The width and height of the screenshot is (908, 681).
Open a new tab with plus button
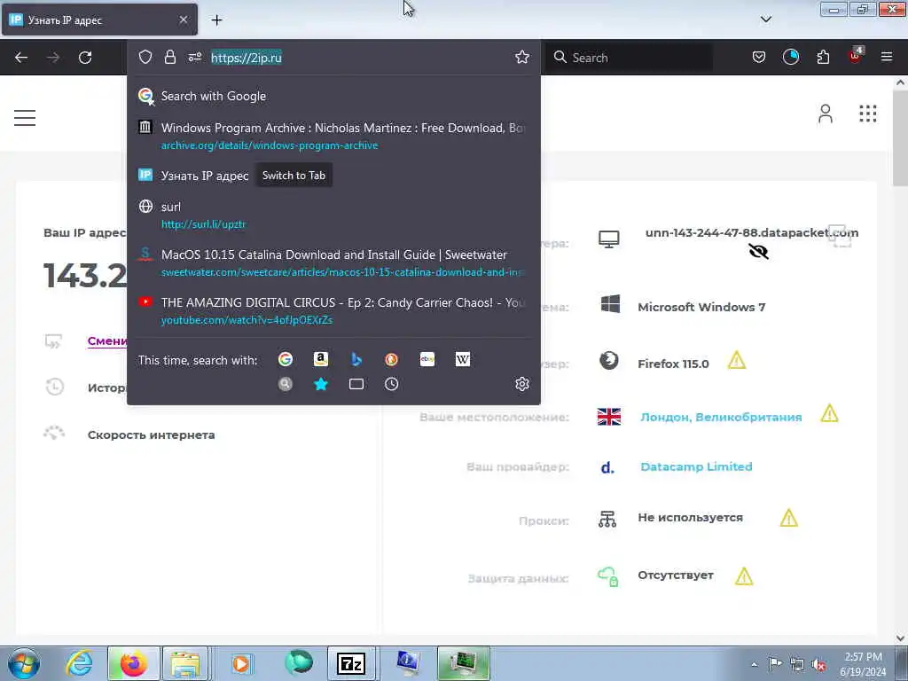[x=216, y=20]
